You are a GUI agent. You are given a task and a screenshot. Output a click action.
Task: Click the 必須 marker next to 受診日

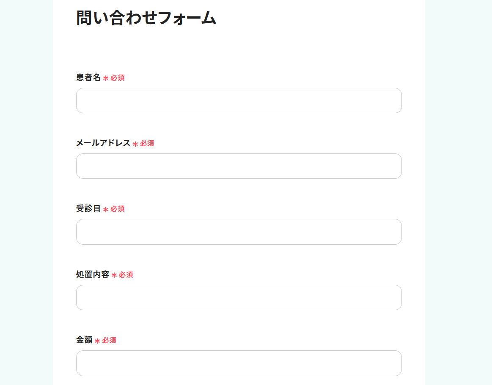pyautogui.click(x=117, y=209)
